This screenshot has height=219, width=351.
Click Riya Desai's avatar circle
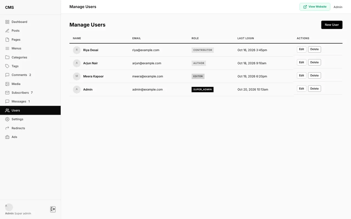point(77,50)
